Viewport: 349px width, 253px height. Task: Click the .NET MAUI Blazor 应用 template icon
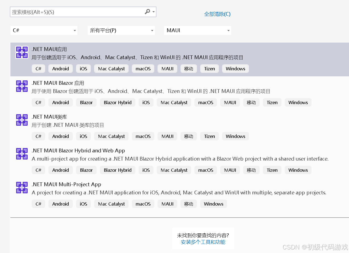(22, 86)
